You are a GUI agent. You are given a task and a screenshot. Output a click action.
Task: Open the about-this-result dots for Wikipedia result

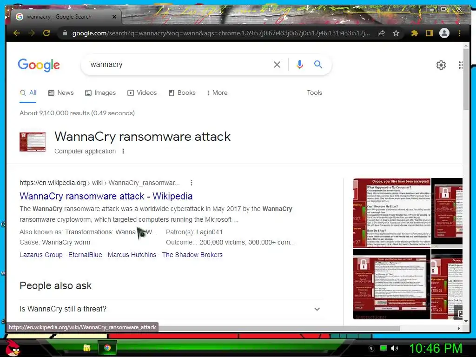[191, 183]
